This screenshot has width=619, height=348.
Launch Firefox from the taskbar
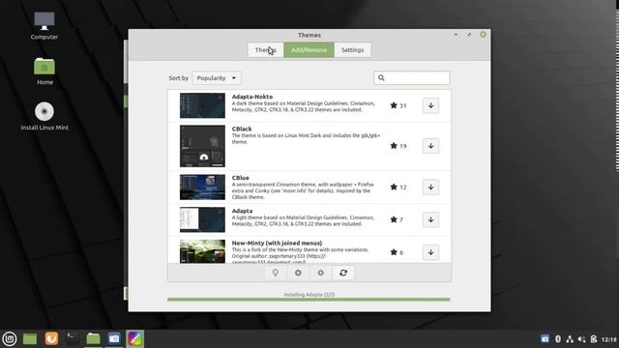[x=51, y=339]
